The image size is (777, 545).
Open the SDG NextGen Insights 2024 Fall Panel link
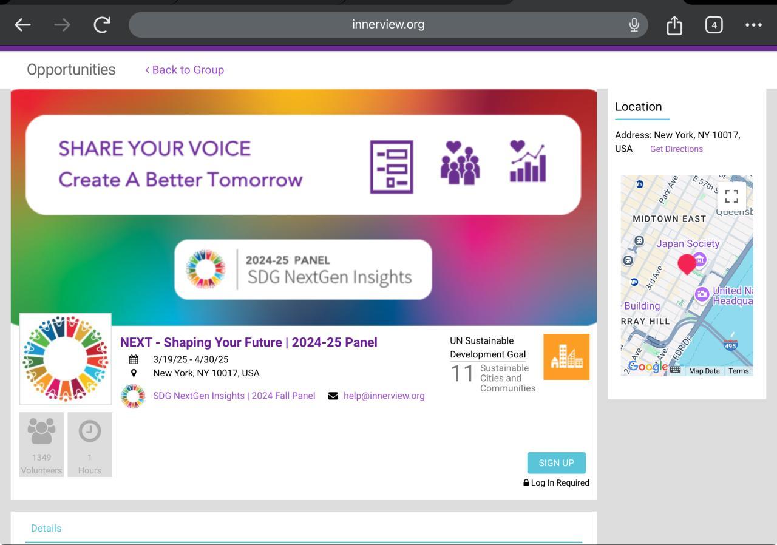pos(234,396)
